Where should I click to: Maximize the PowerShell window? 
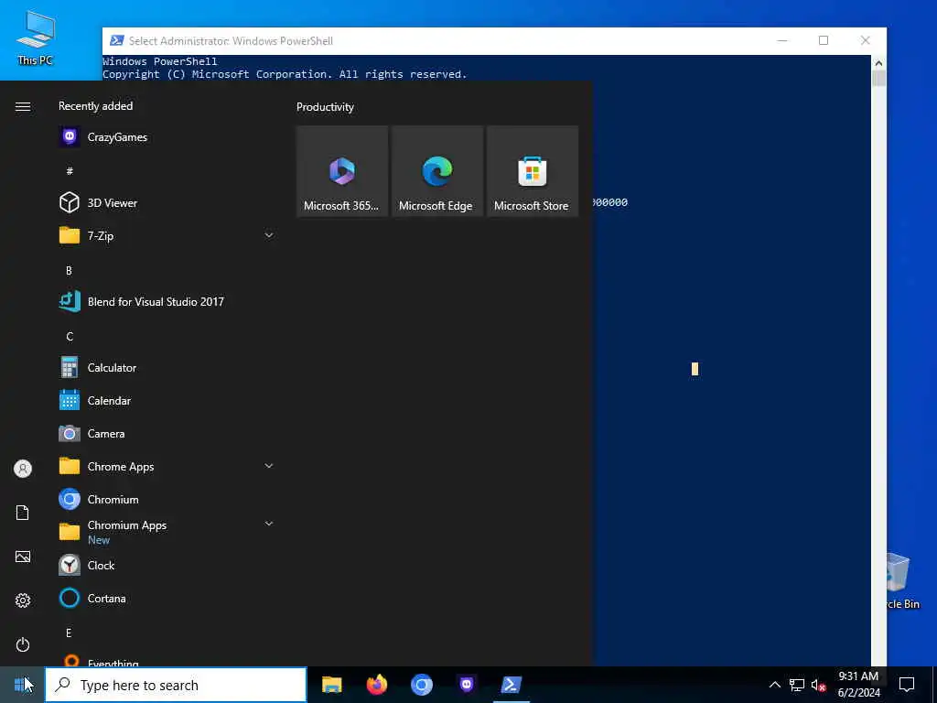point(824,40)
